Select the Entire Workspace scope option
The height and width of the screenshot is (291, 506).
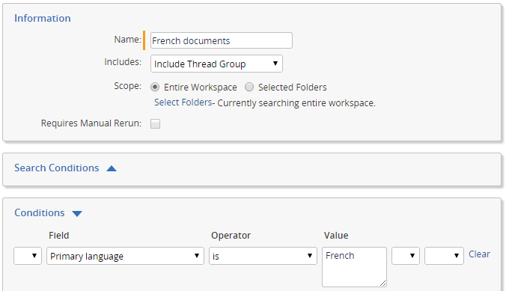(155, 87)
